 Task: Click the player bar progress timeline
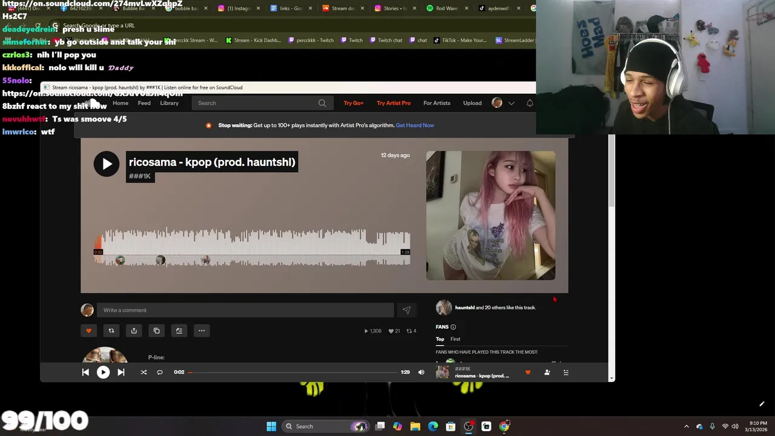(x=294, y=372)
